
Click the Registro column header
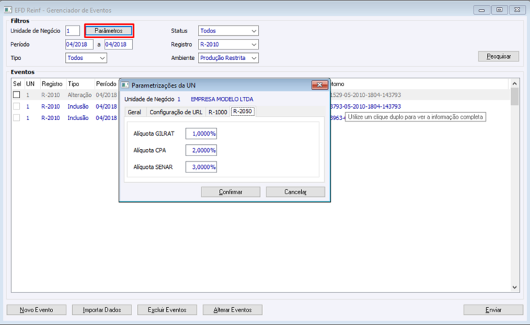tap(52, 84)
